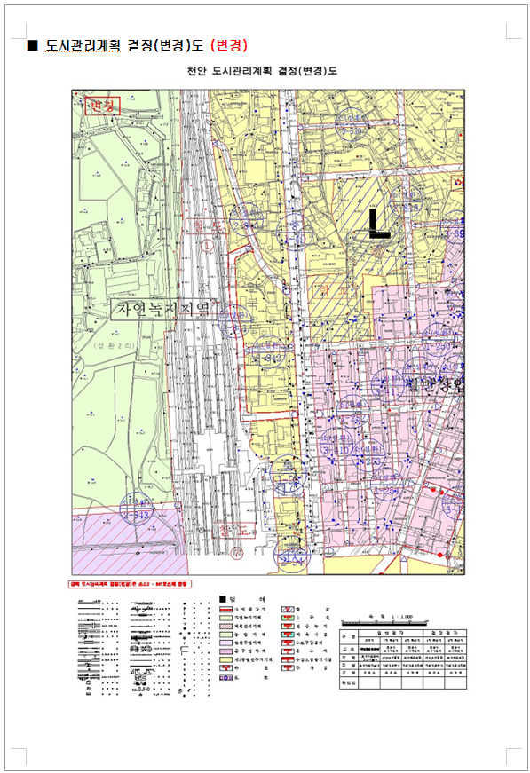This screenshot has height=773, width=530.
Task: Select the blue circle labeled 2-843
Action: [x=136, y=509]
